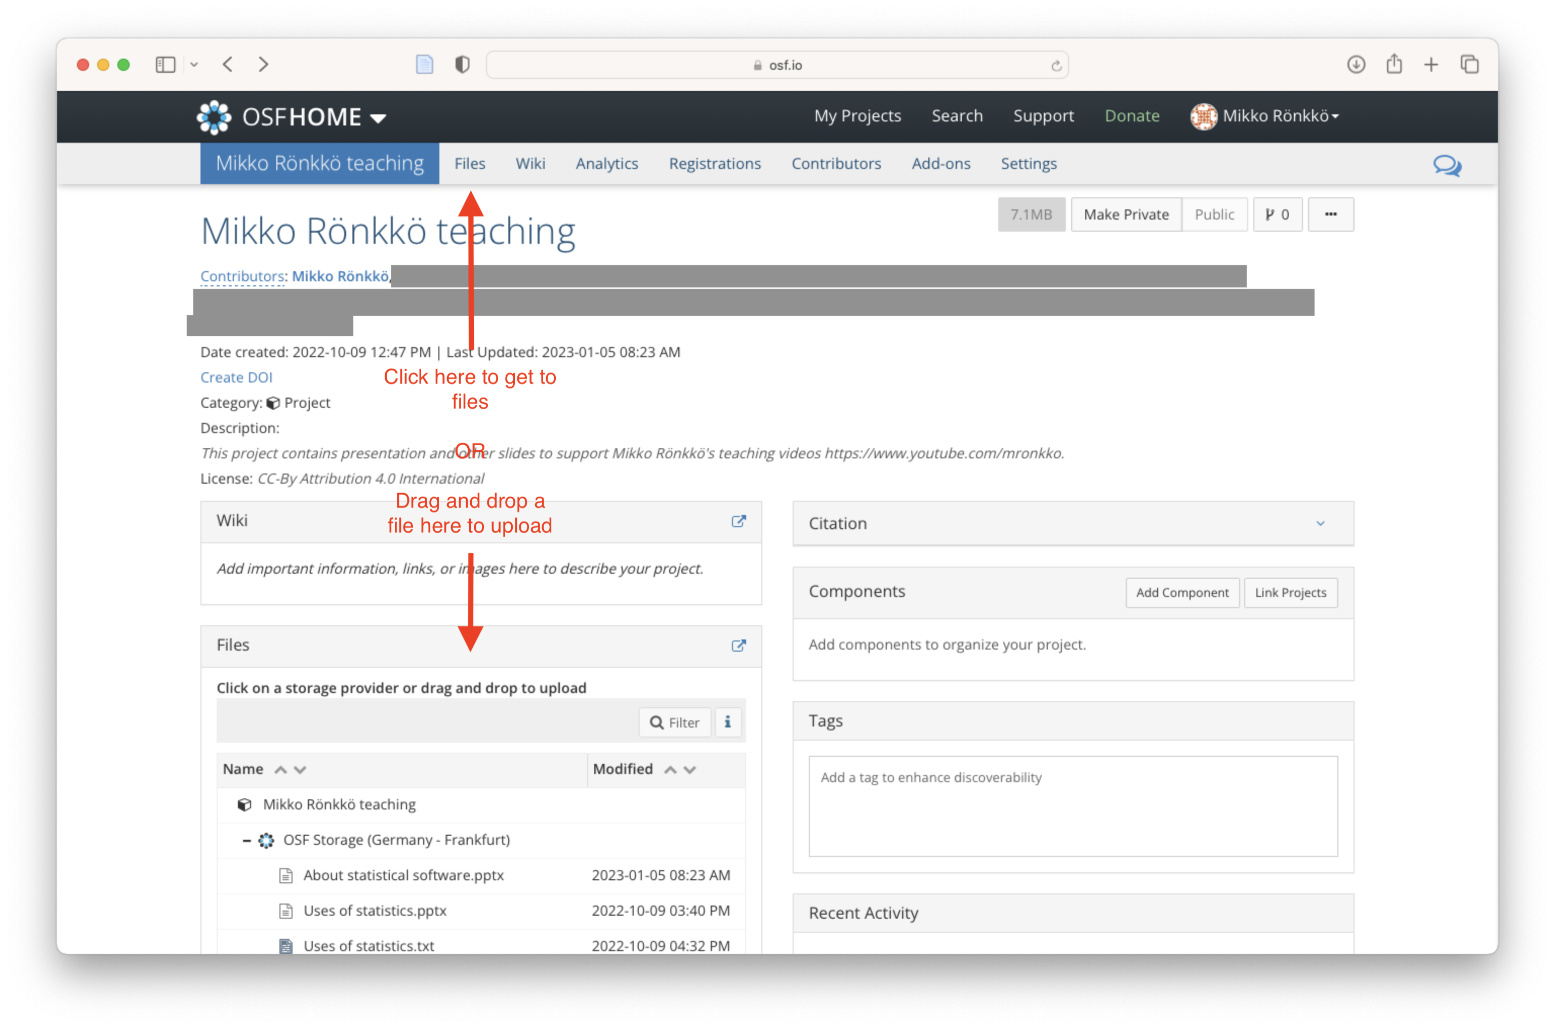The image size is (1555, 1029).
Task: Click the Create DOI link
Action: 236,377
